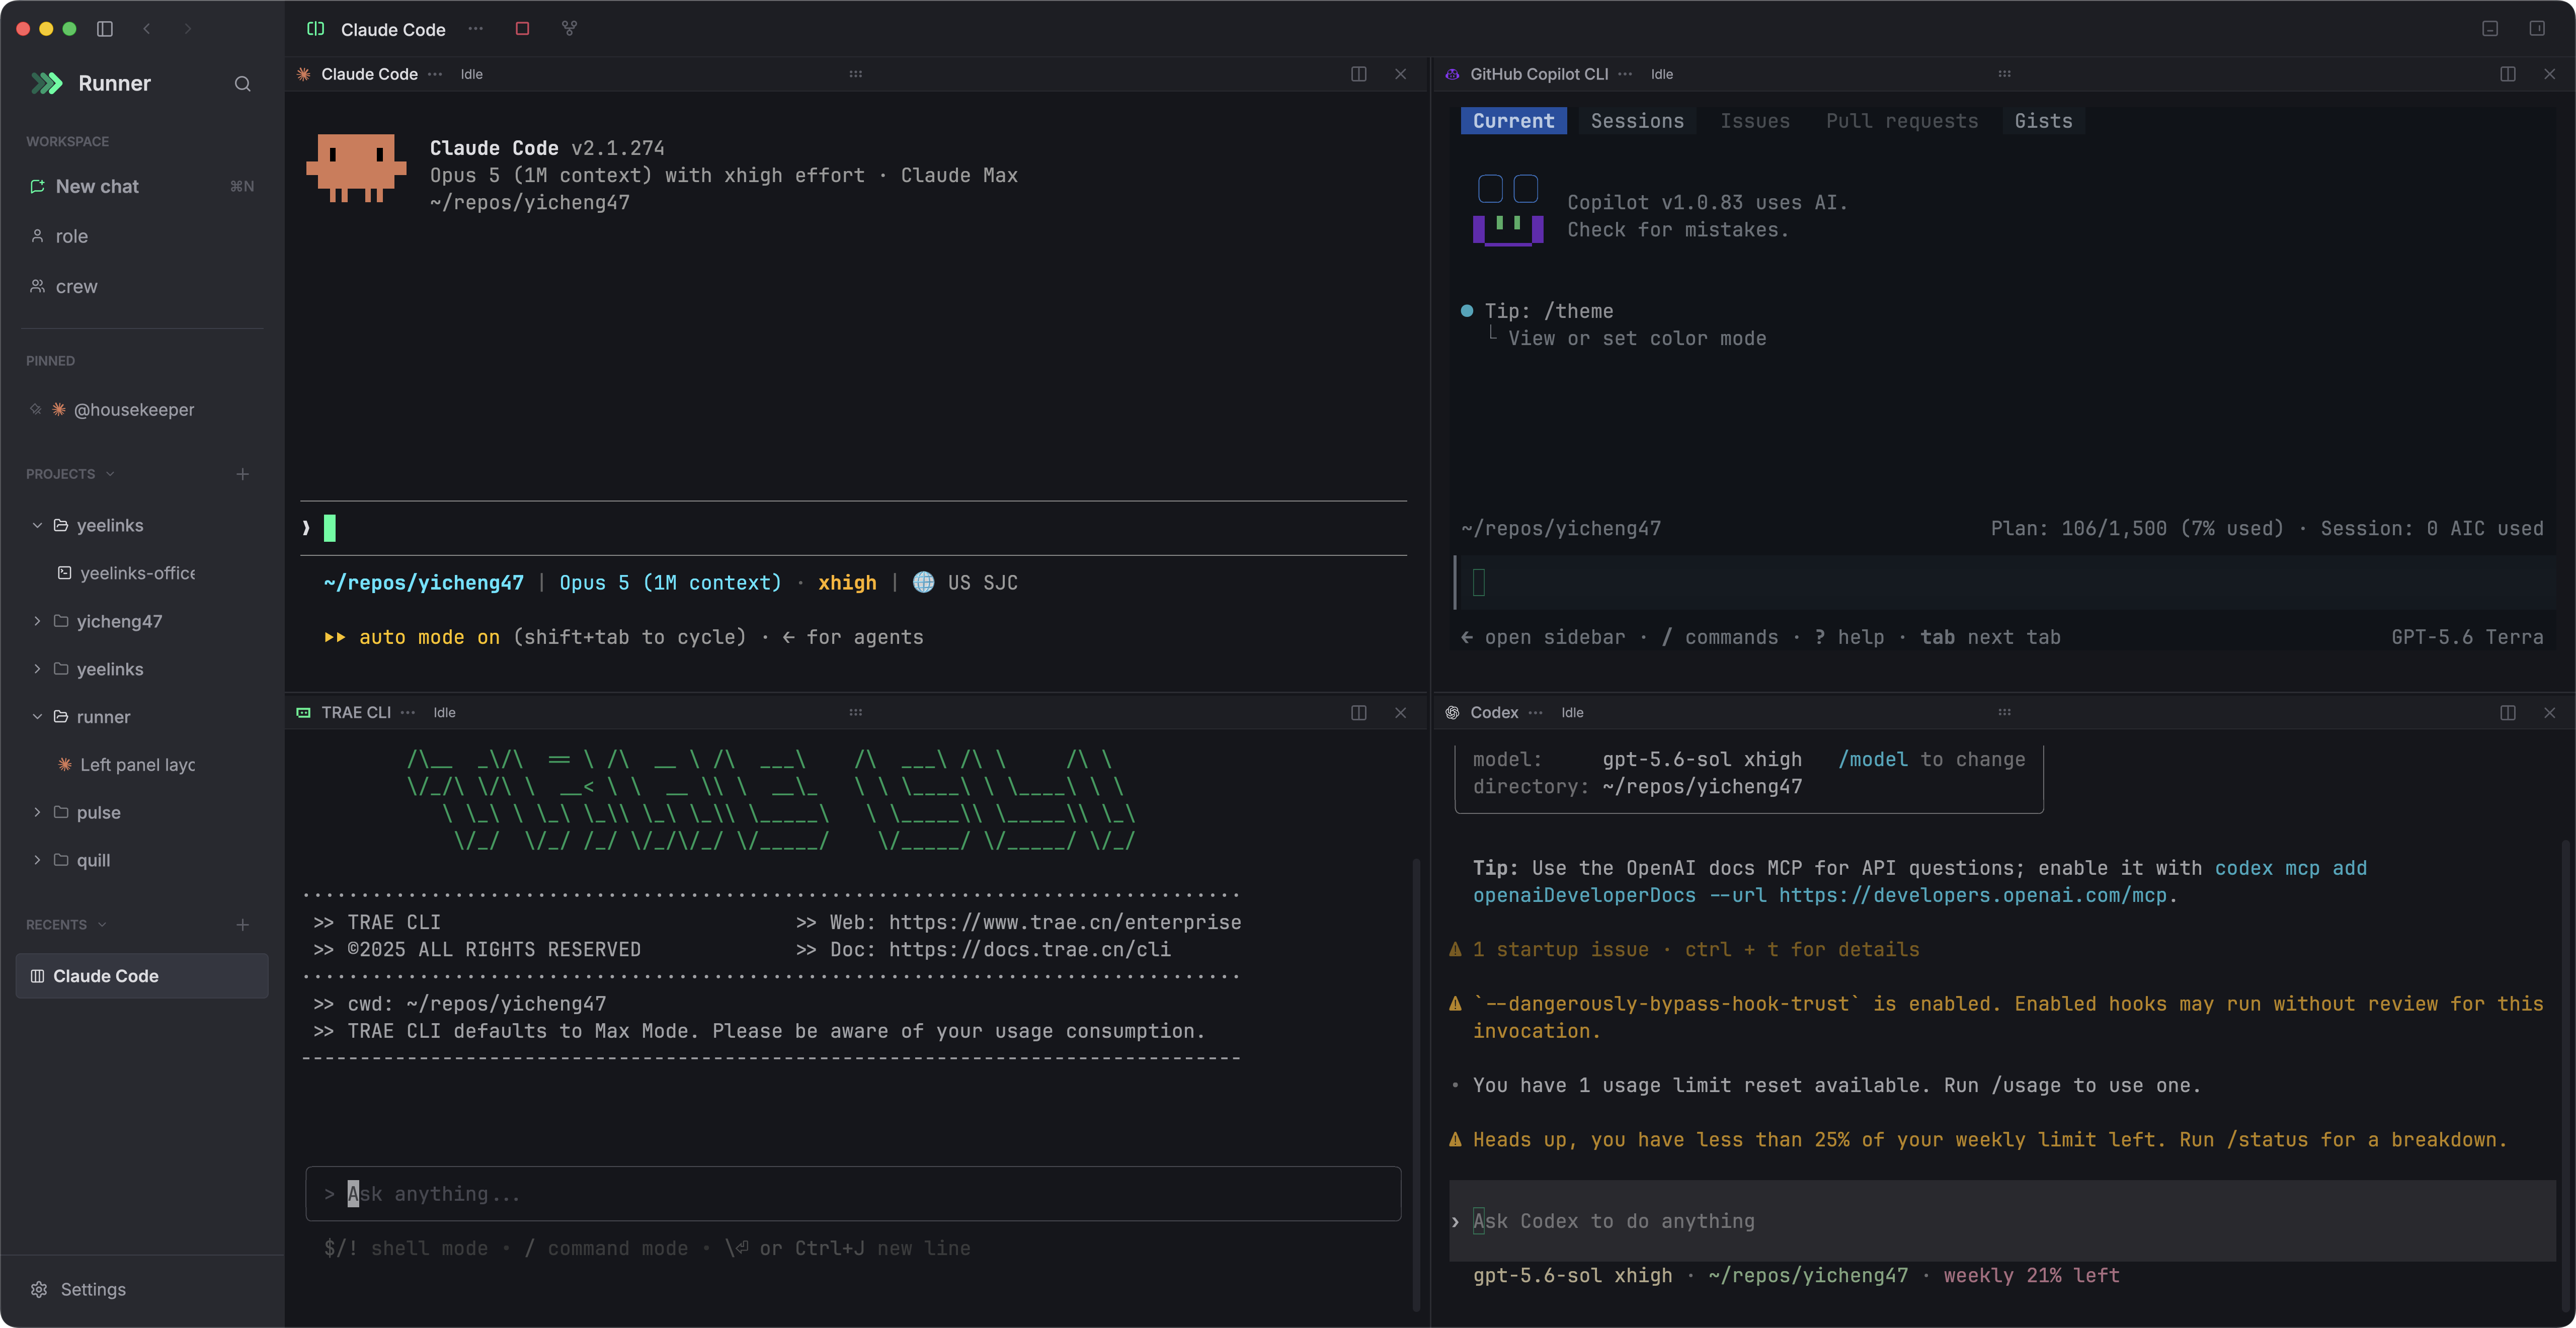Click the TRAE CLI pane scrollbar
This screenshot has width=2576, height=1328.
pyautogui.click(x=1416, y=1084)
